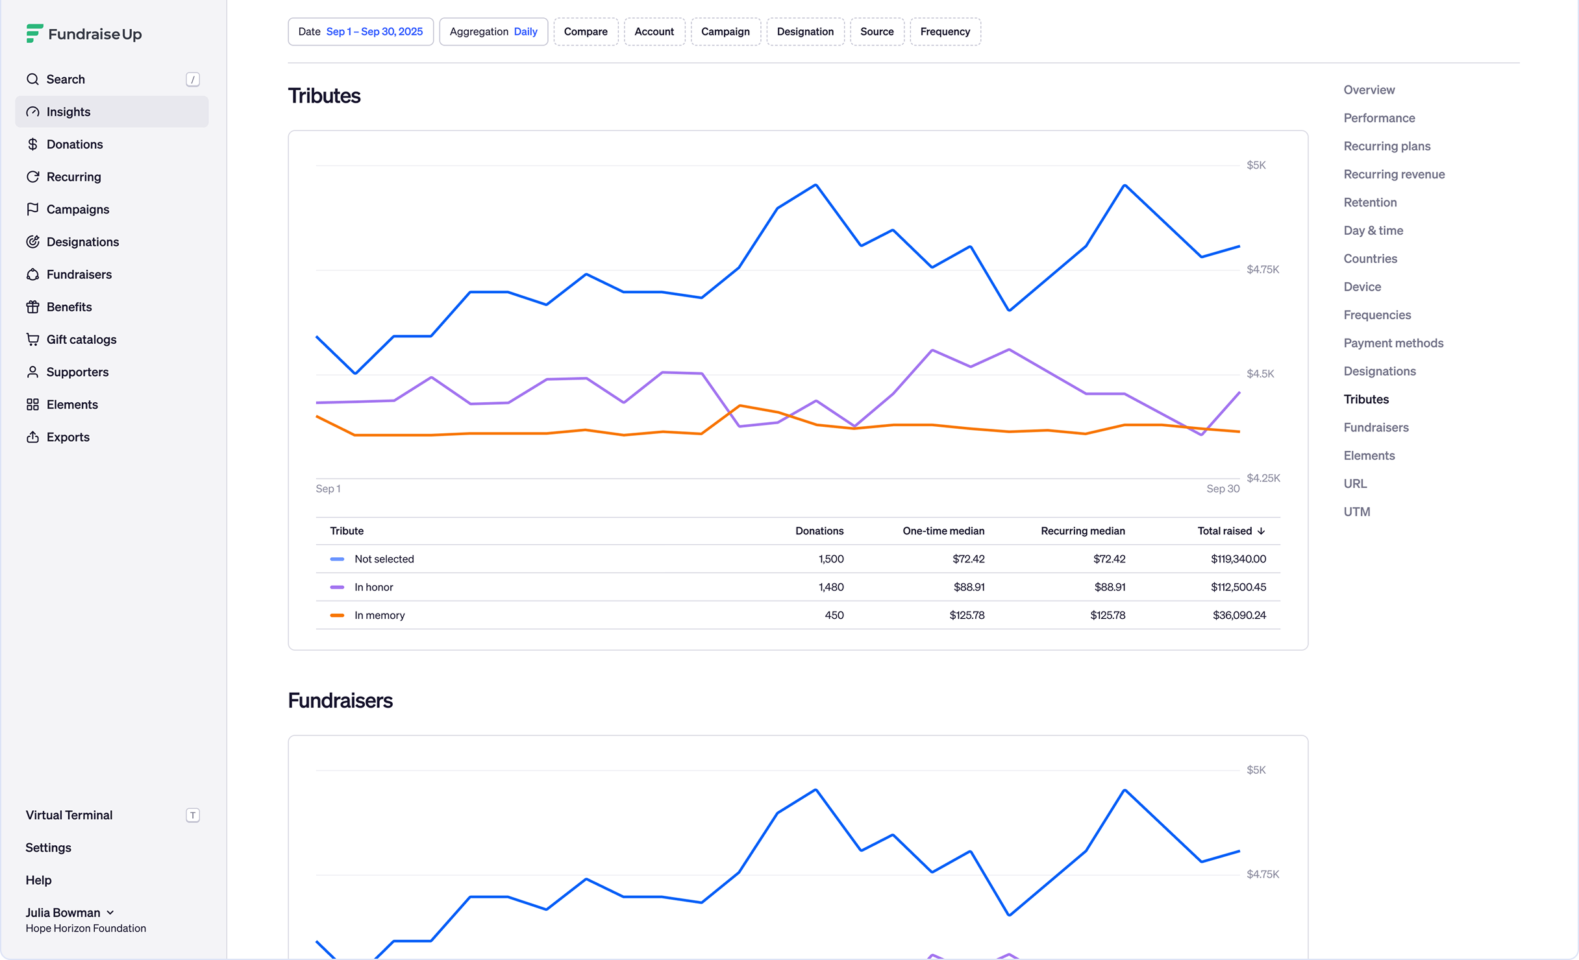The width and height of the screenshot is (1579, 960).
Task: Click the Fundraise Up logo icon
Action: pos(34,33)
